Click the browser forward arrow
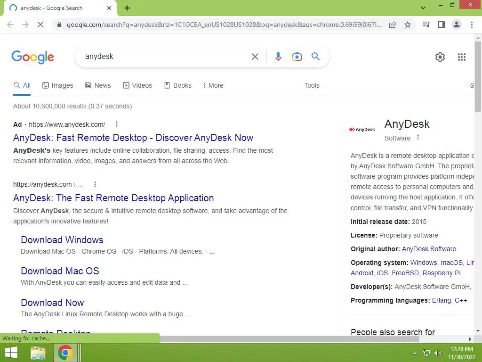 click(25, 25)
